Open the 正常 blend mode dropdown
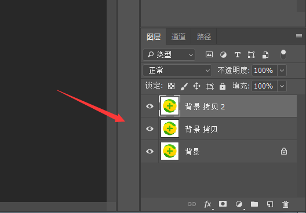Screen dimensions: 306x213 (x=177, y=71)
